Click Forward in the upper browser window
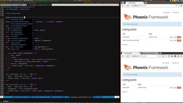The width and height of the screenshot is (183, 103). (x=125, y=6)
